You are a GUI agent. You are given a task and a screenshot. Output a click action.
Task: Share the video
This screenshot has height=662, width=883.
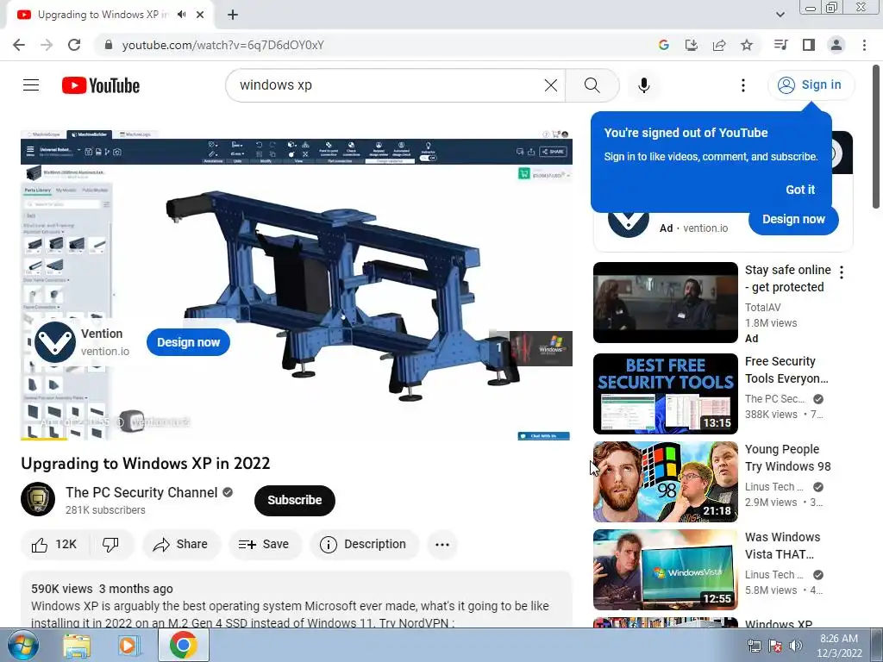point(181,545)
